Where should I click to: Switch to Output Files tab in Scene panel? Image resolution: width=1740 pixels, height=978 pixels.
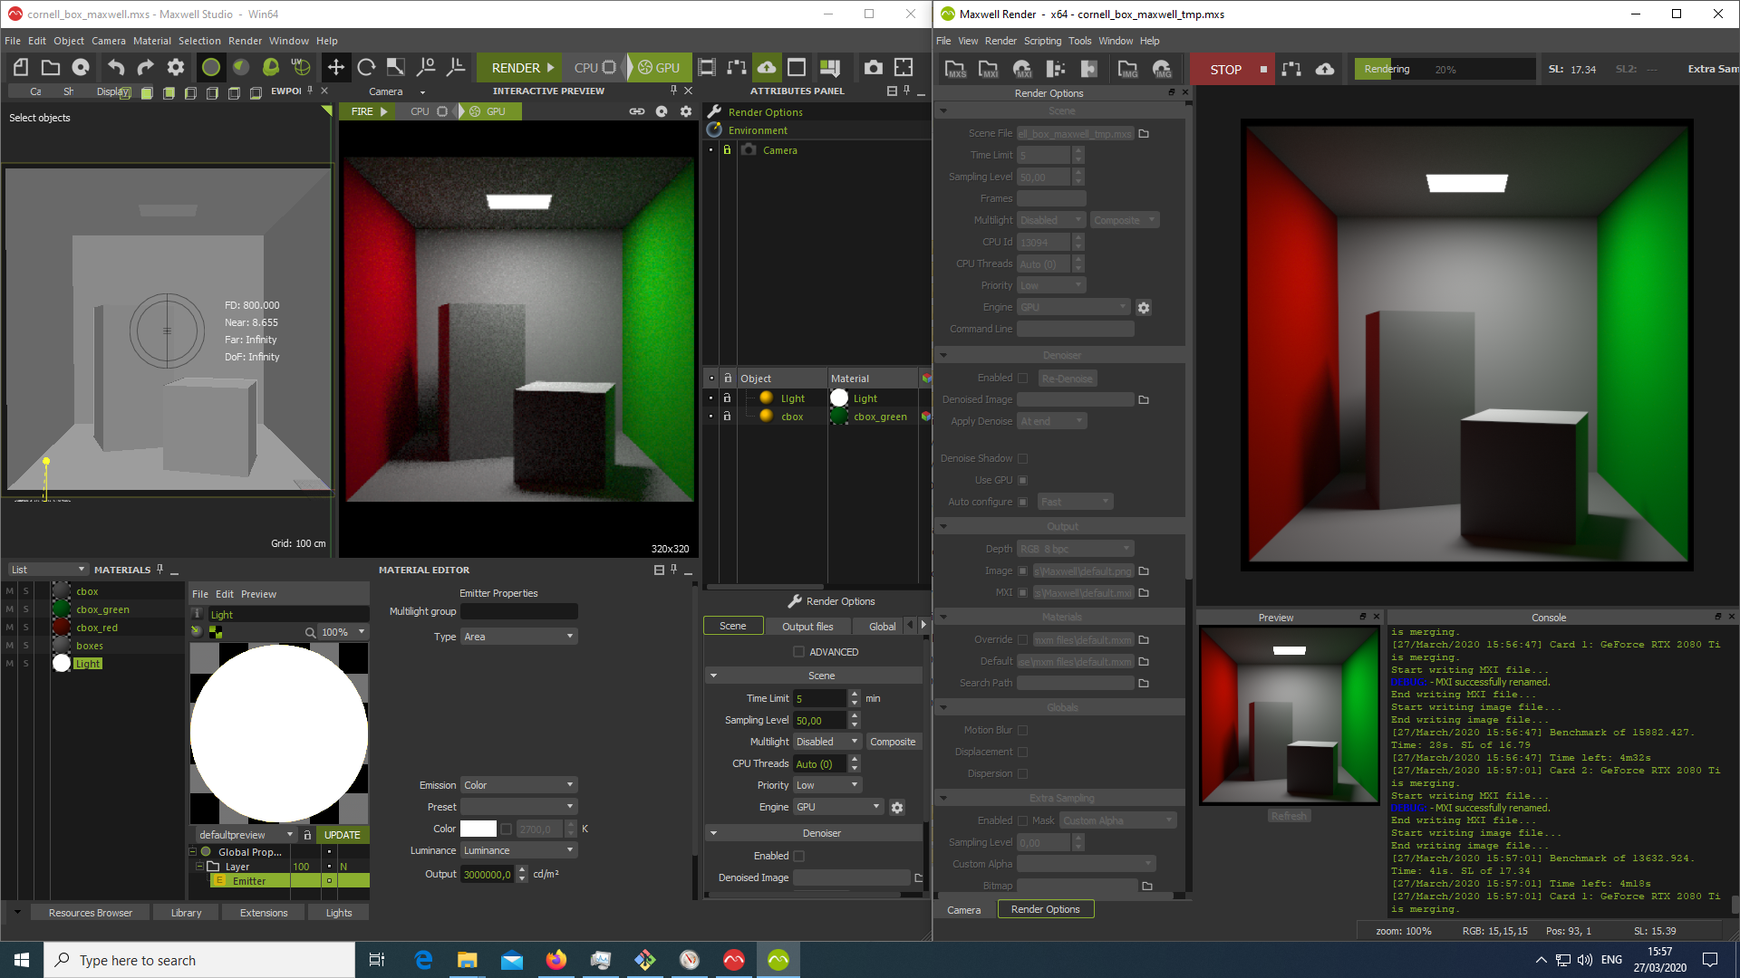807,625
